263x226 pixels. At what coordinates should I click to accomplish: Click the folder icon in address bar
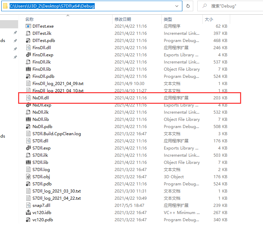[5, 6]
